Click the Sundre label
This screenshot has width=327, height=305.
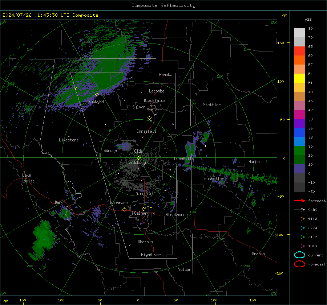[110, 150]
